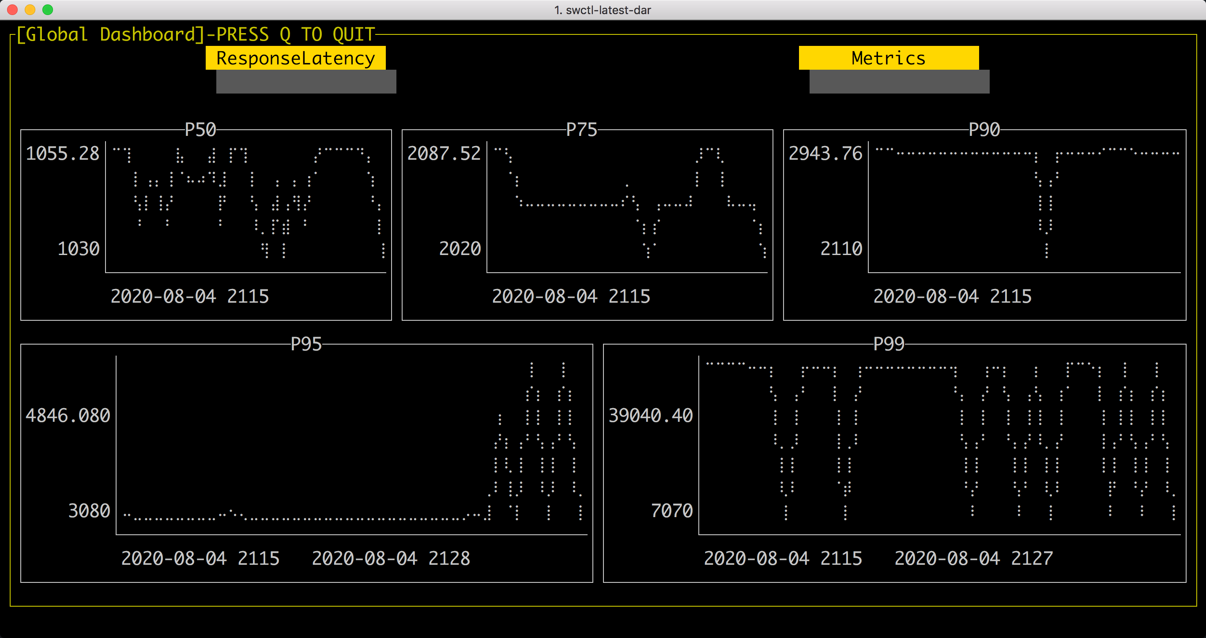Image resolution: width=1206 pixels, height=638 pixels.
Task: Click the P90 chart title
Action: [984, 130]
